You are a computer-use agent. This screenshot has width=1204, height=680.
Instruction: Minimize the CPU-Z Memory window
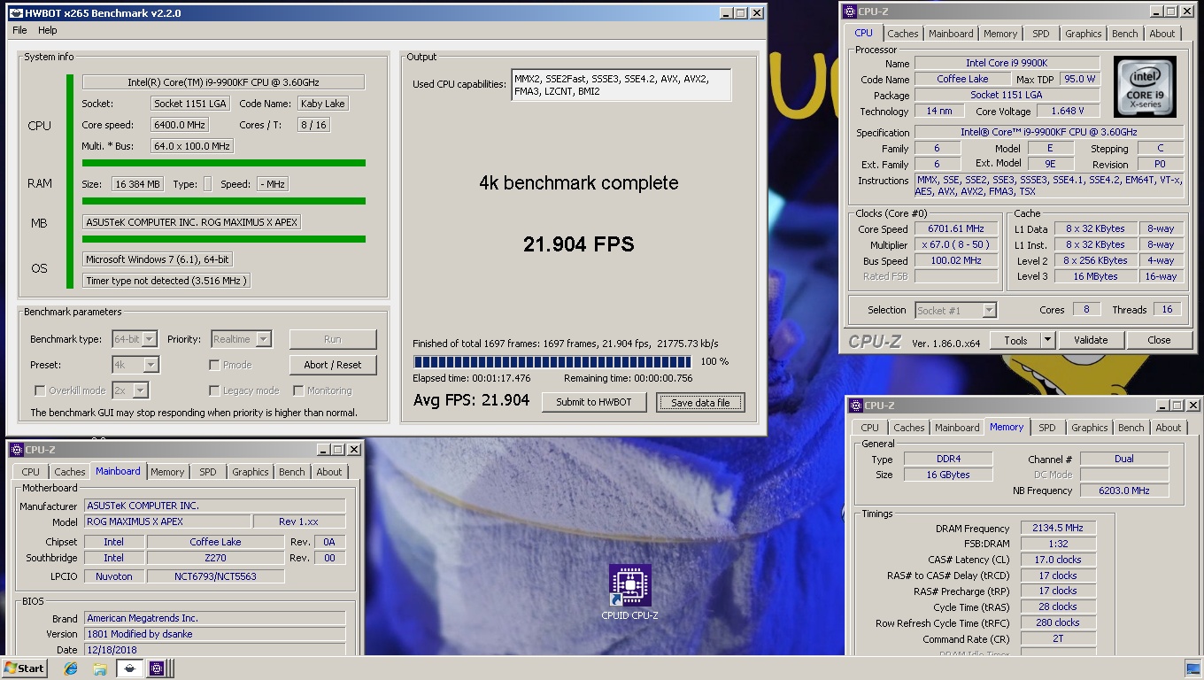1162,406
